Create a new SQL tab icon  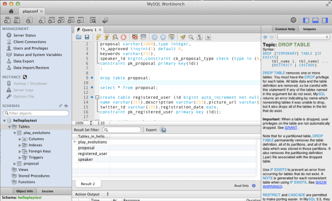click(7, 20)
